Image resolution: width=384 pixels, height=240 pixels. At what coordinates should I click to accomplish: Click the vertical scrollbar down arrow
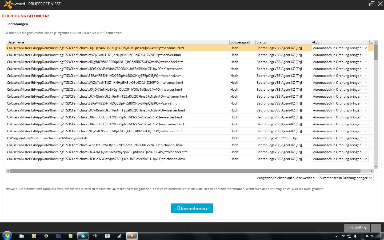click(376, 167)
